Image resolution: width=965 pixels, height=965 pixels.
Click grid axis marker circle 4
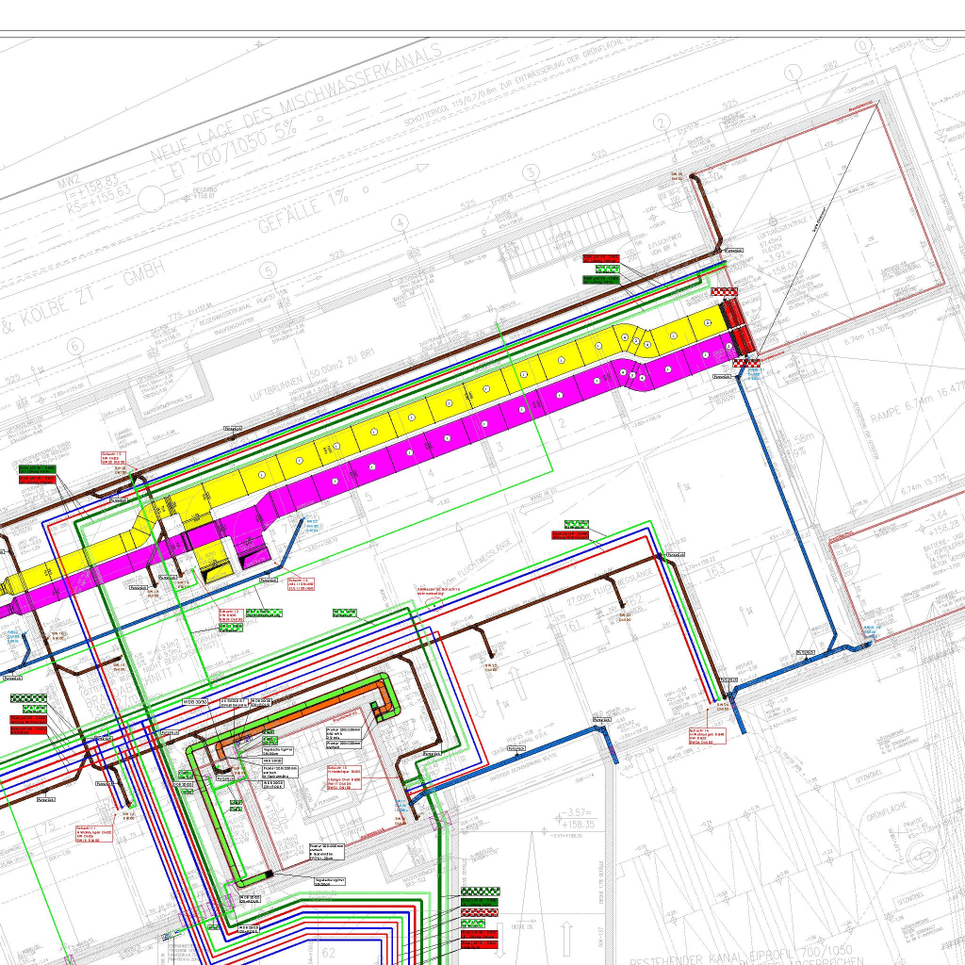[x=400, y=221]
